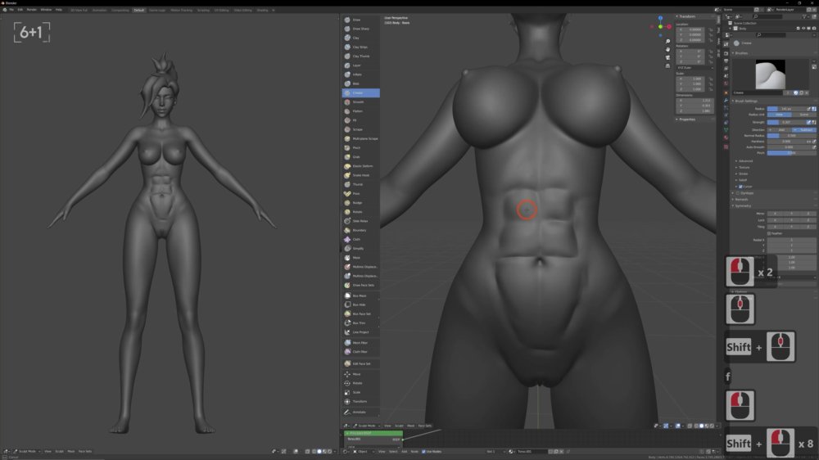Image resolution: width=819 pixels, height=460 pixels.
Task: Expand the Stroke subpanel
Action: click(x=744, y=174)
